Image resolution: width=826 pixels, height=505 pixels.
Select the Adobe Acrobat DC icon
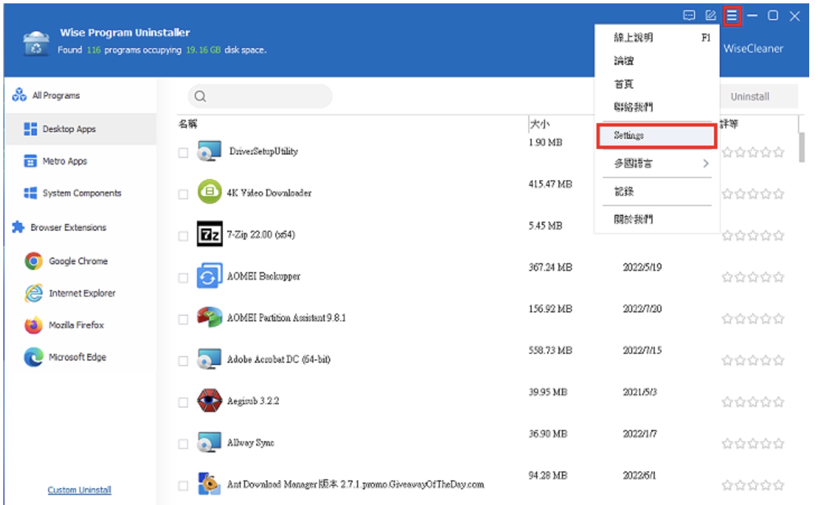coord(209,359)
